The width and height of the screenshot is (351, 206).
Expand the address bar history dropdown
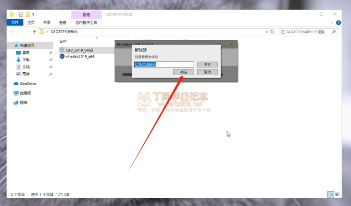(x=266, y=32)
